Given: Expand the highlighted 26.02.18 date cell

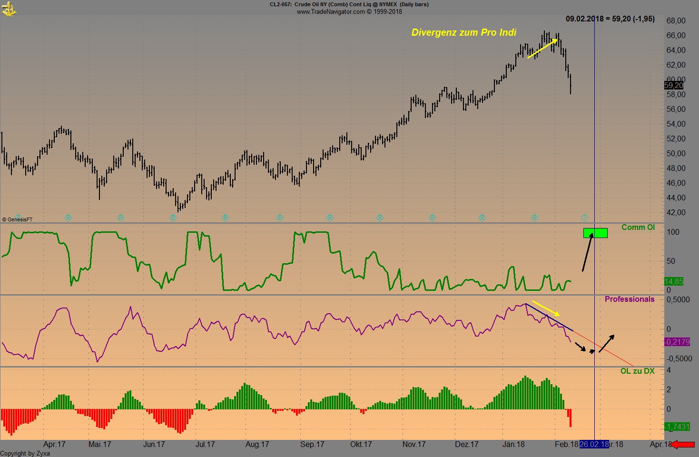Looking at the screenshot, I should (x=594, y=444).
